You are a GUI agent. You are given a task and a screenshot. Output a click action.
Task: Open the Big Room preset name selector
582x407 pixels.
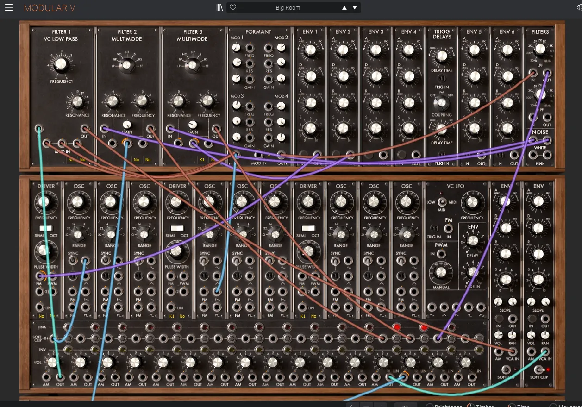[288, 7]
